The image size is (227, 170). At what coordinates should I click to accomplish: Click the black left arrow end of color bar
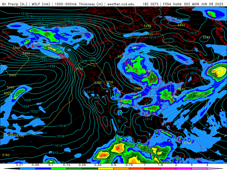tap(12, 169)
